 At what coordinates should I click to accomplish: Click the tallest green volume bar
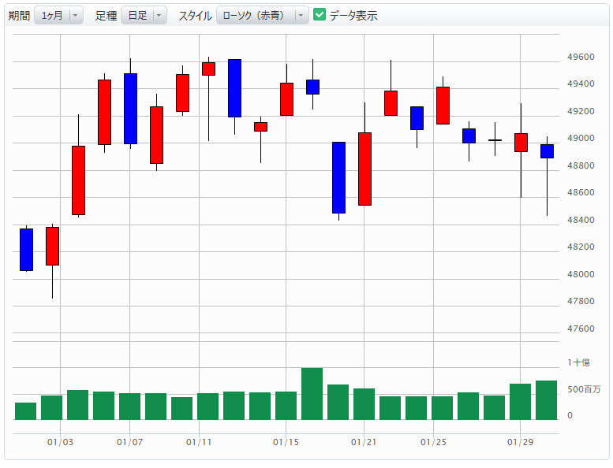click(312, 394)
